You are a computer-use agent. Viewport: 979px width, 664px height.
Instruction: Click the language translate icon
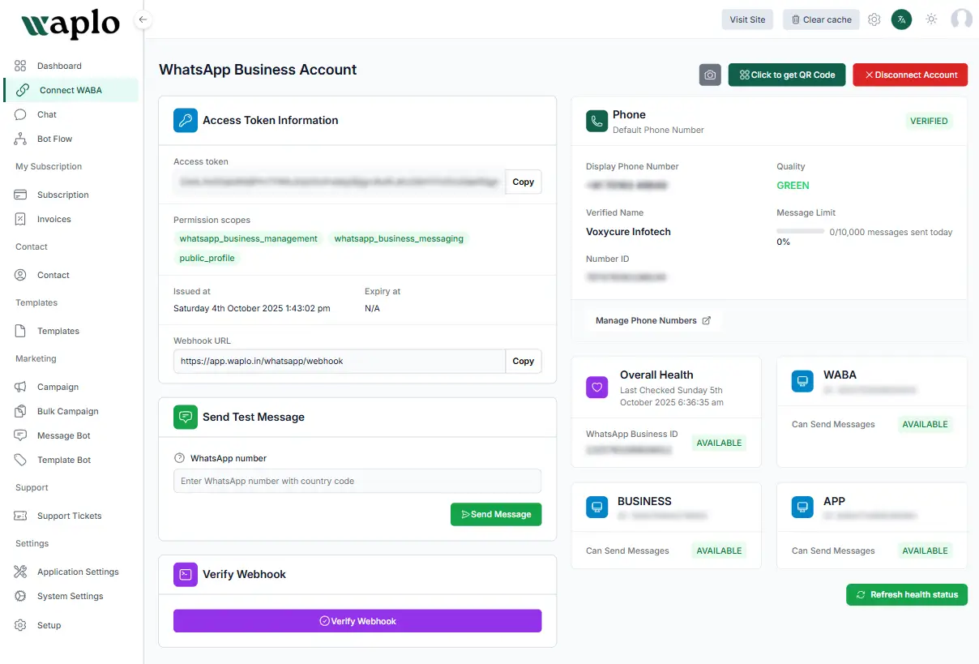click(x=901, y=19)
